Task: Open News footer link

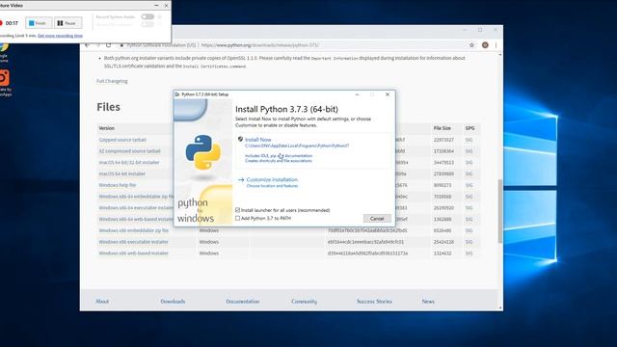Action: pyautogui.click(x=428, y=302)
